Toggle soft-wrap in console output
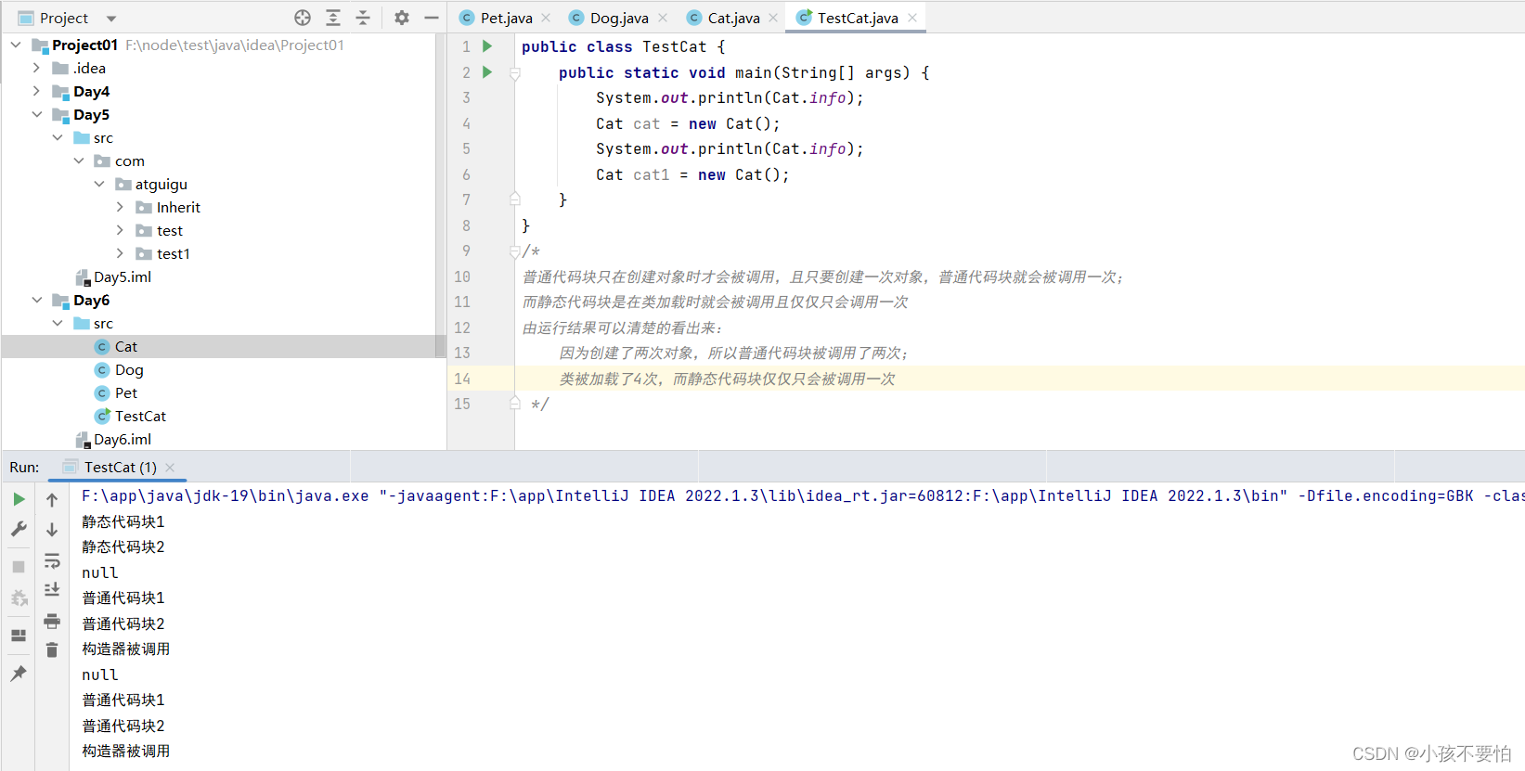Screen dimensions: 1525x771 point(52,561)
